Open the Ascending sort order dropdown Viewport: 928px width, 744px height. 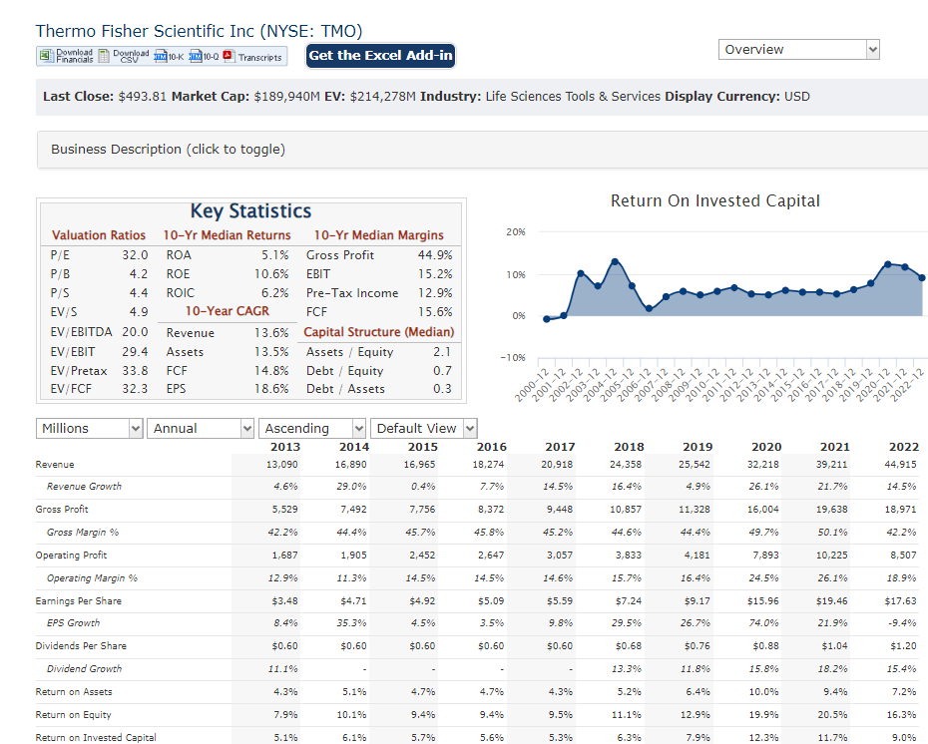click(x=312, y=428)
